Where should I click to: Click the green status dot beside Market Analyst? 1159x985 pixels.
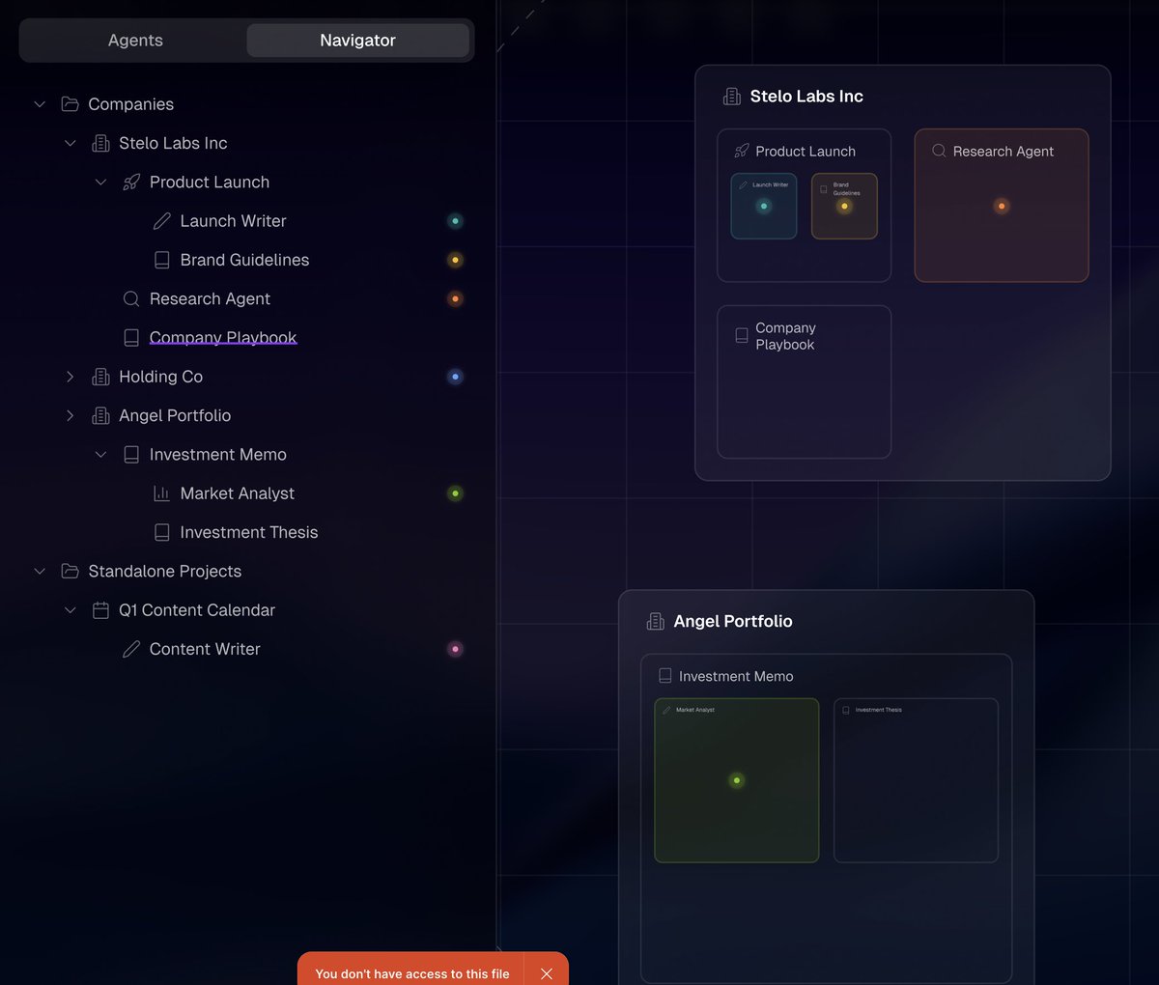click(455, 493)
